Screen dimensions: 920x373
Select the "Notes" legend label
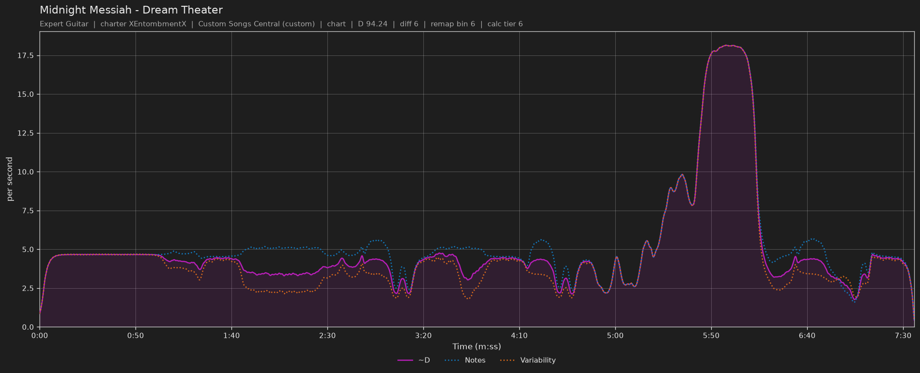pyautogui.click(x=475, y=360)
